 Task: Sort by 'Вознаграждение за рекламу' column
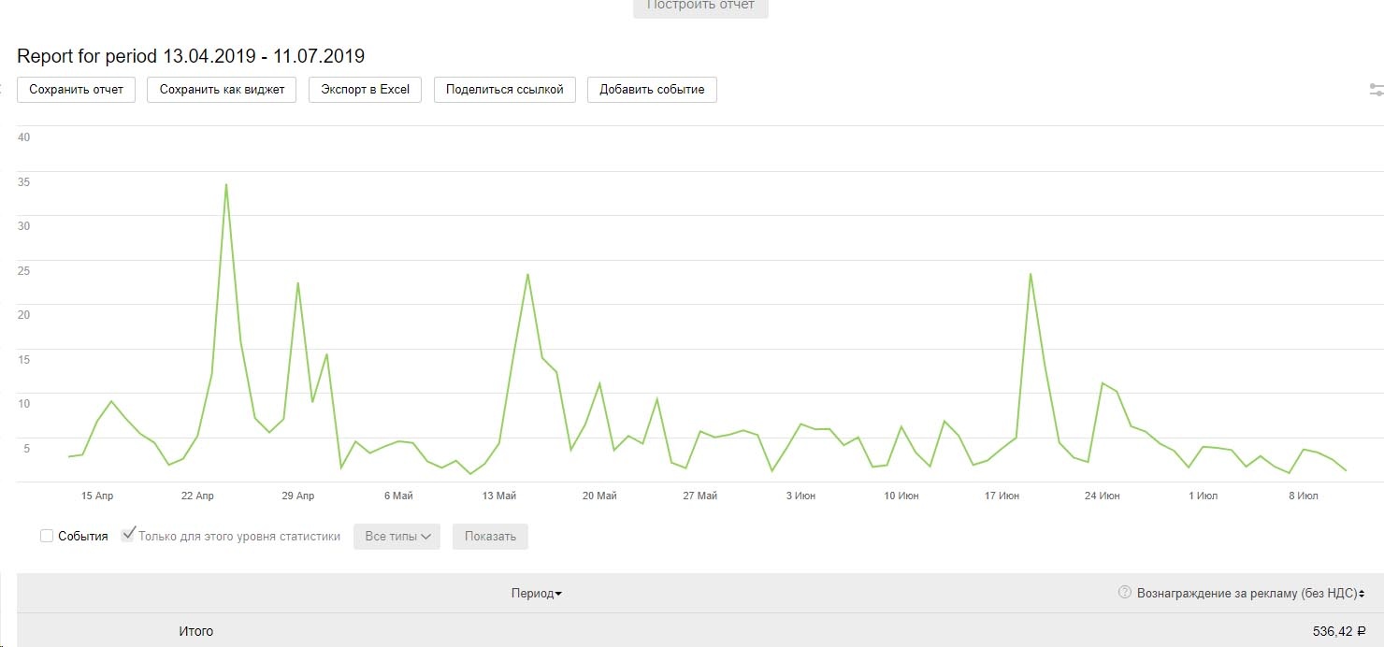(1250, 594)
